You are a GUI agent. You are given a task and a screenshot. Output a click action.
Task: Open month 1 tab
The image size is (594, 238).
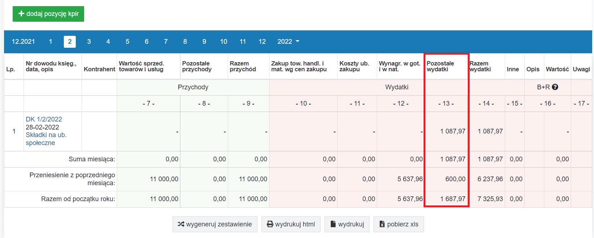[x=50, y=42]
